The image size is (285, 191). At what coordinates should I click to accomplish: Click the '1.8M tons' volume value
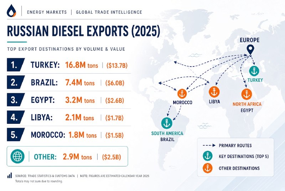click(x=83, y=135)
